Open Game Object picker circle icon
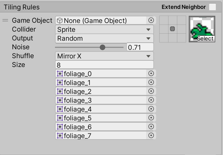This screenshot has height=155, width=223. (x=151, y=20)
